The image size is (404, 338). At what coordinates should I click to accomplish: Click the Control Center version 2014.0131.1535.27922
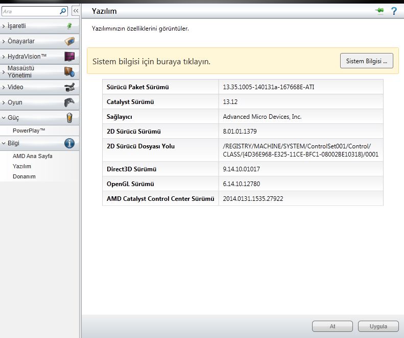pyautogui.click(x=253, y=199)
